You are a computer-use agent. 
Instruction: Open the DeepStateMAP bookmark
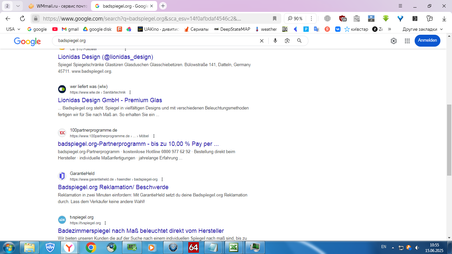point(232,29)
